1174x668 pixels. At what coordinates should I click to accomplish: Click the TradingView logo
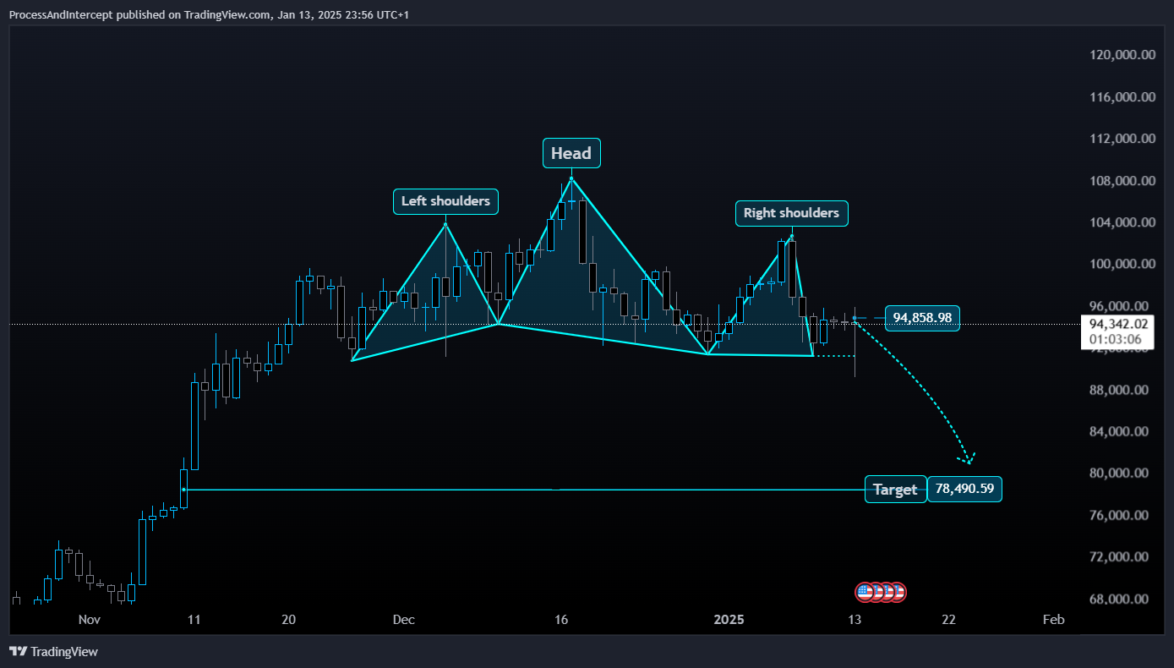tap(53, 651)
